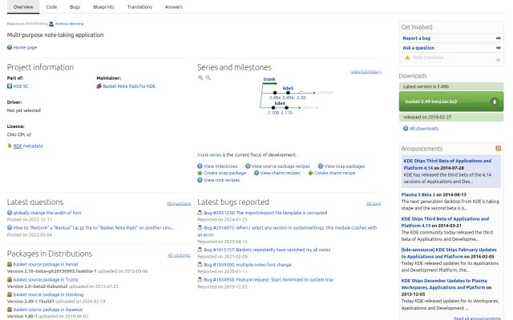
Task: Open the How to Restore a Backup question
Action: coord(94,227)
